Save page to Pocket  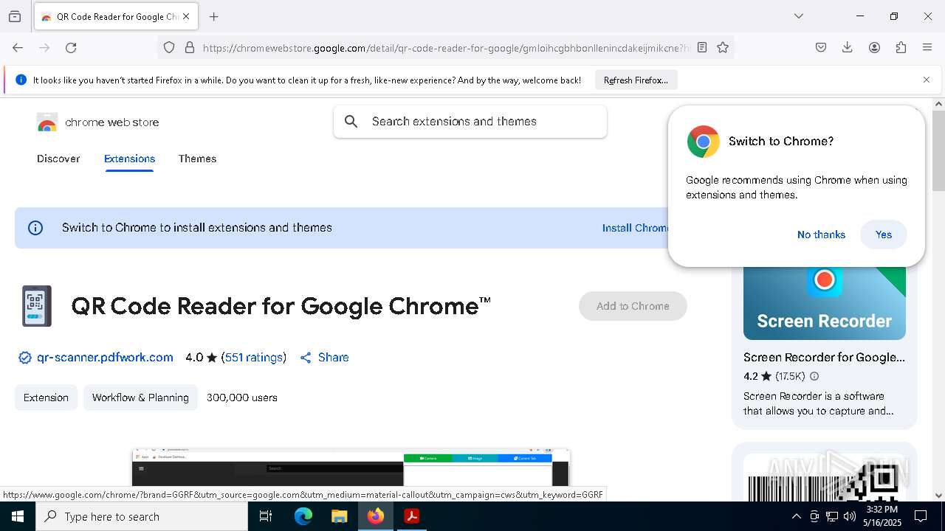pos(821,47)
